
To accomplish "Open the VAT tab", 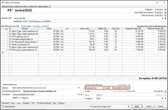I will (33, 103).
